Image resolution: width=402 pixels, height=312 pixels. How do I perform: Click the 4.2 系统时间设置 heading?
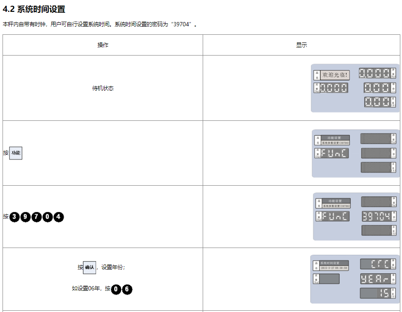[34, 9]
